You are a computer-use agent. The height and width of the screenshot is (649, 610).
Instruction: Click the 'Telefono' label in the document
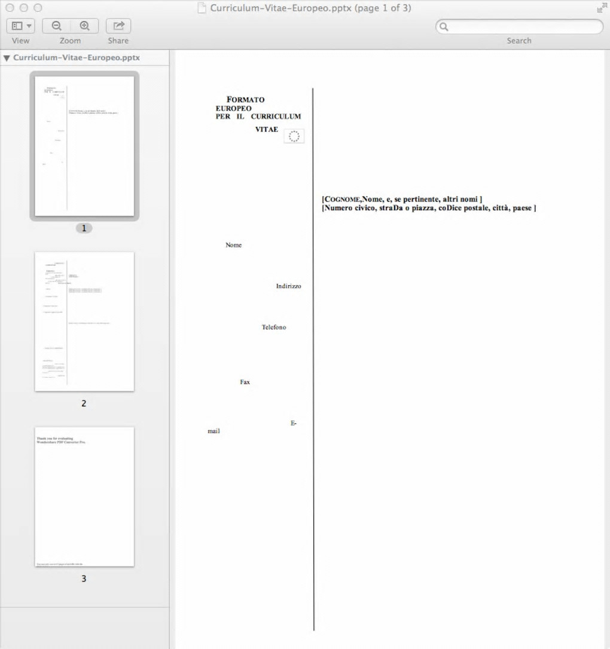tap(274, 327)
